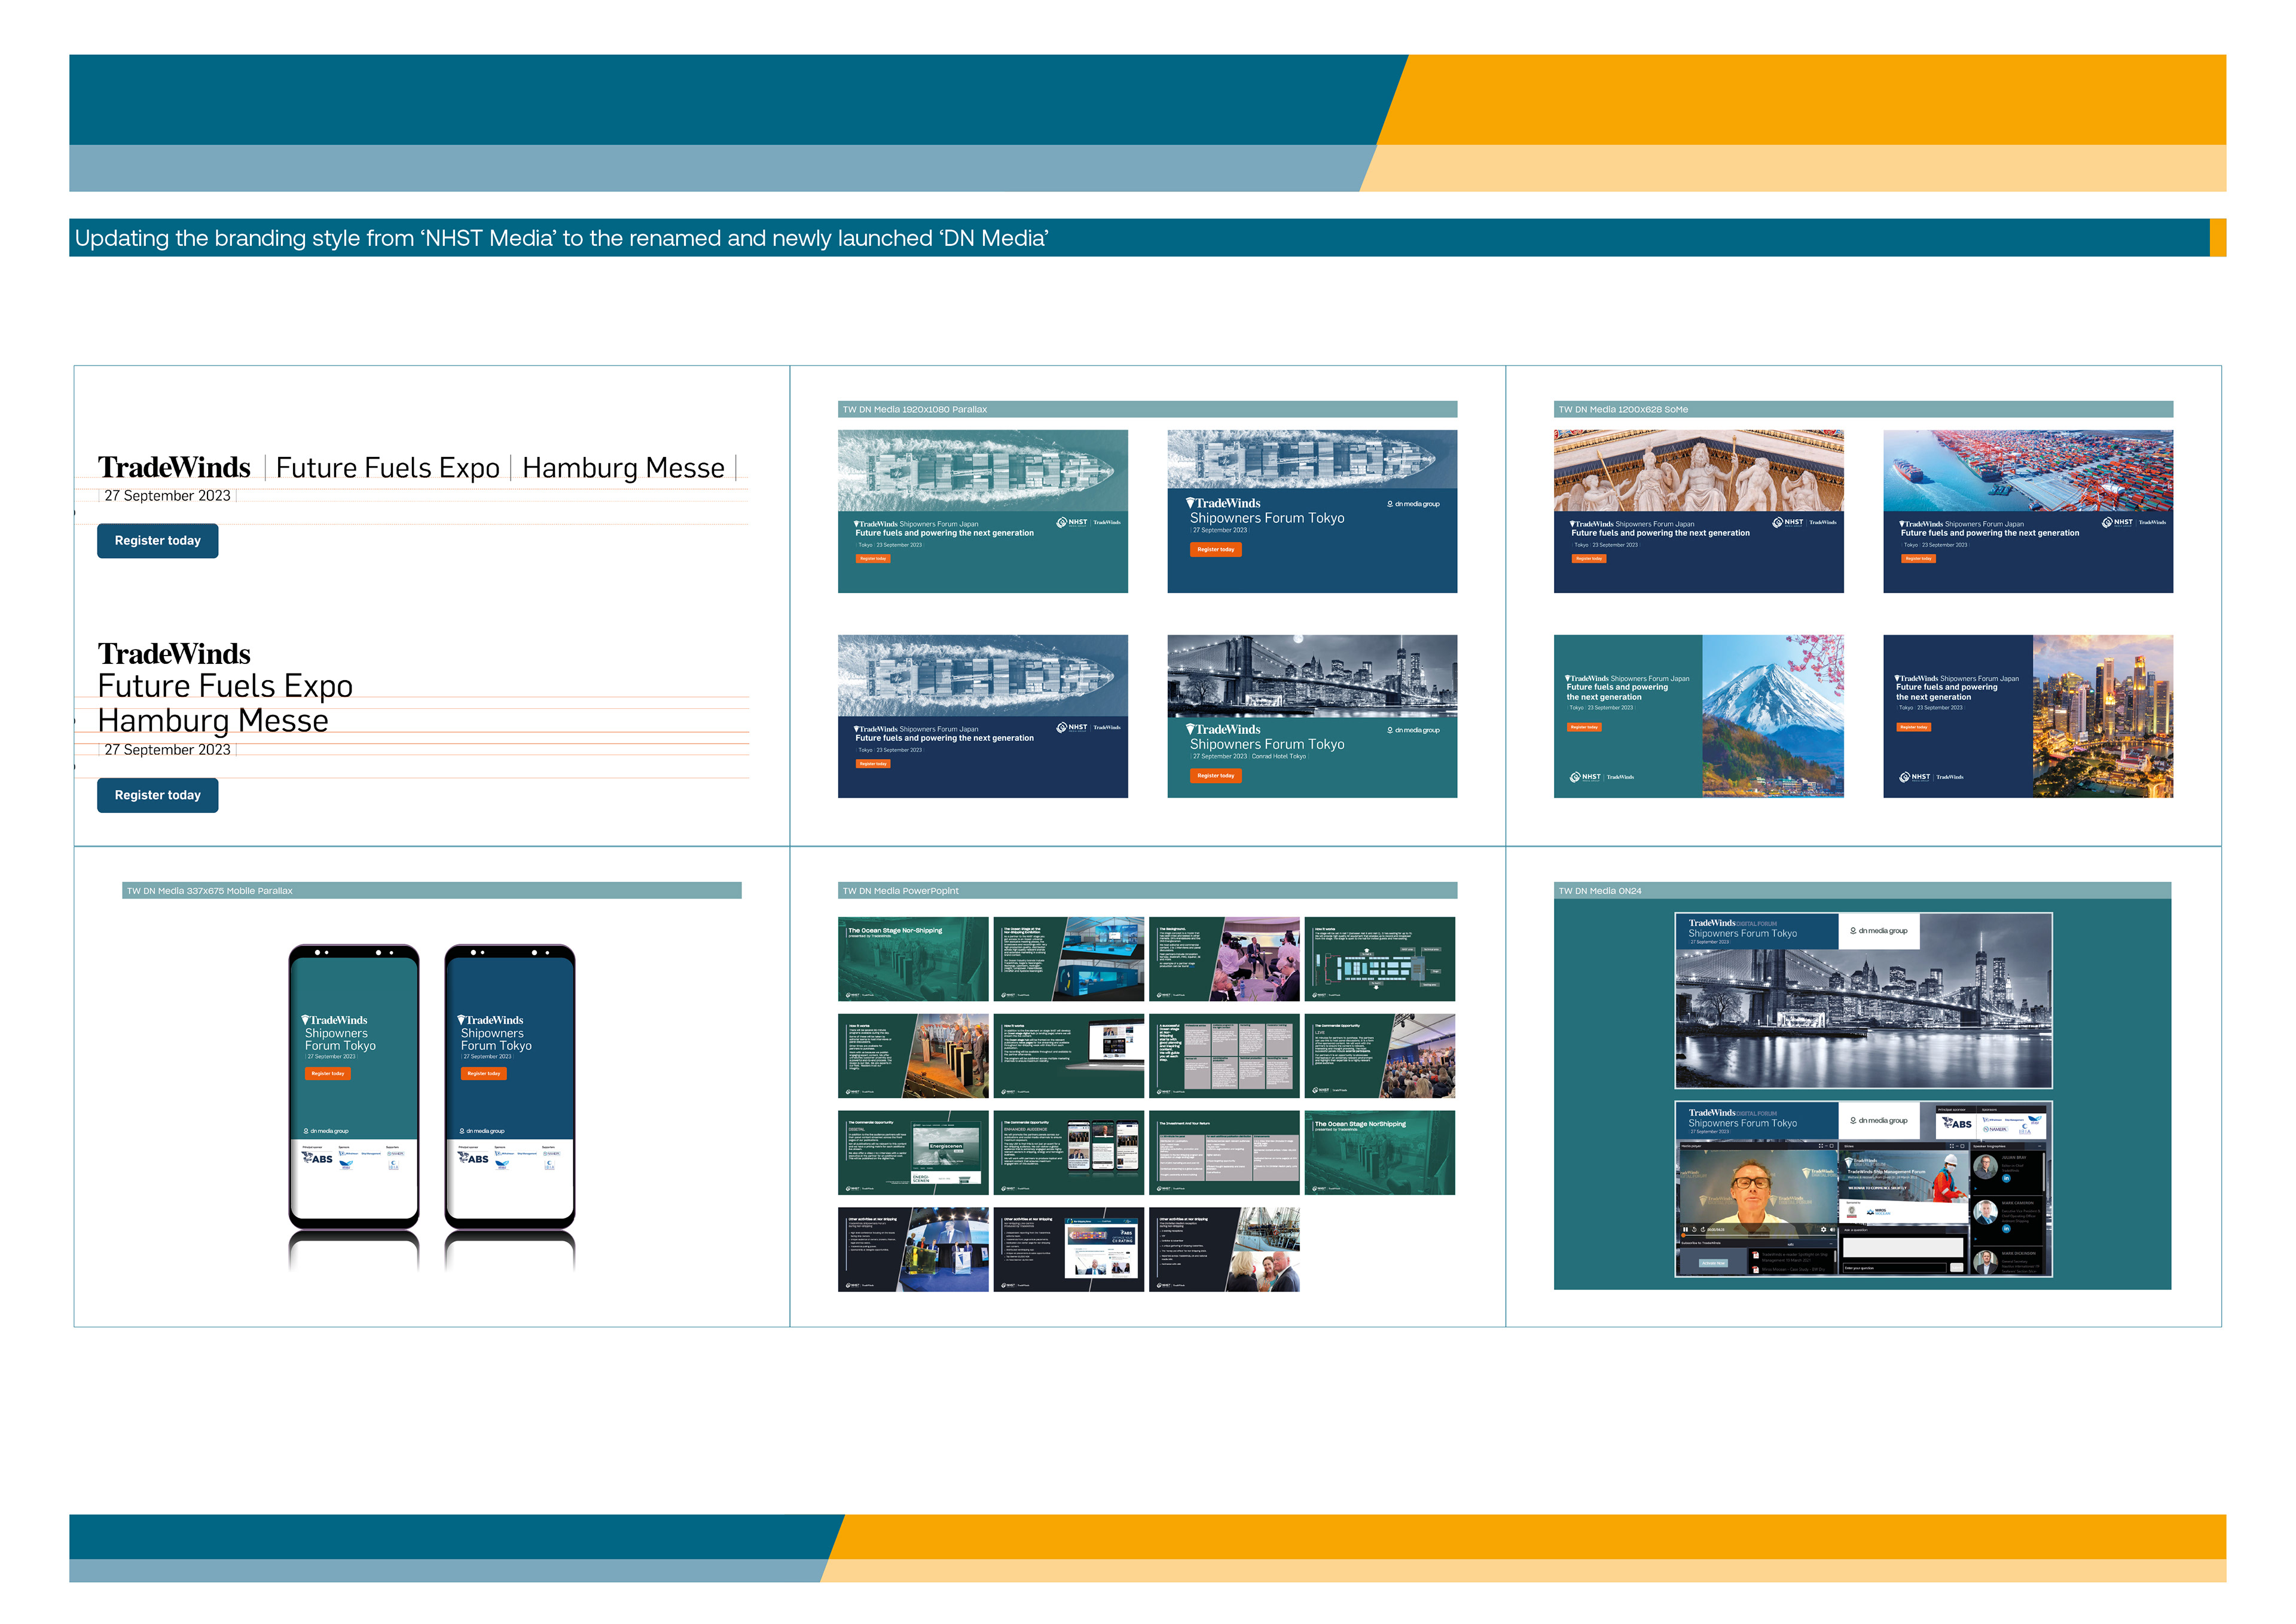Click NHST logo on navy ship parallax banner
This screenshot has width=2296, height=1624.
[1072, 727]
